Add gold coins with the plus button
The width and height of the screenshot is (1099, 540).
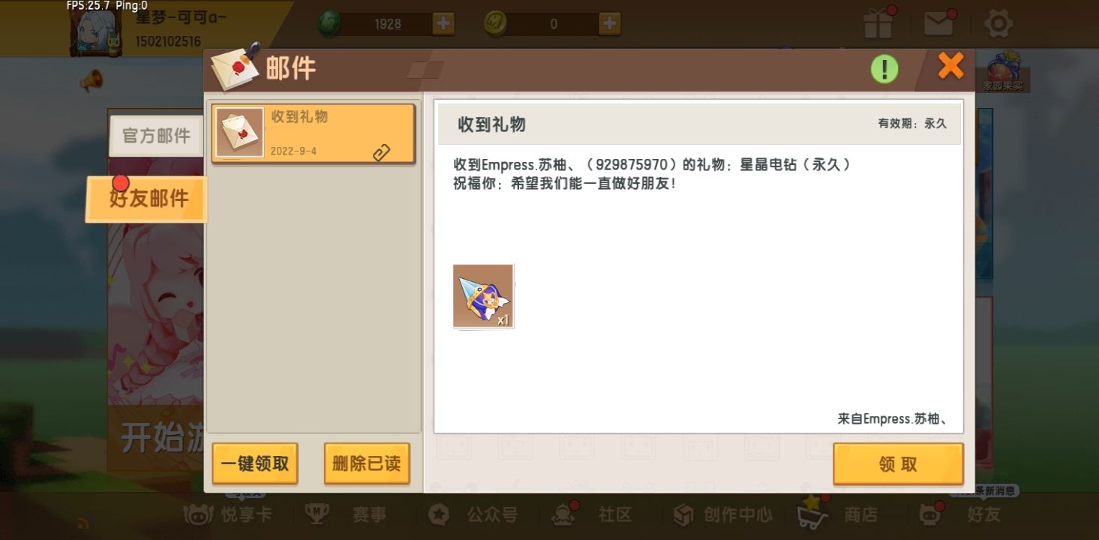click(609, 24)
